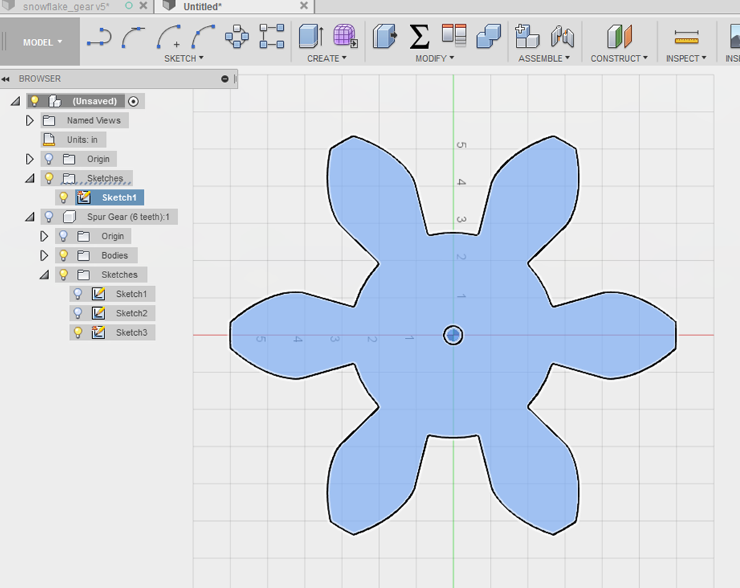
Task: Open the Press Pull tool
Action: coord(384,36)
